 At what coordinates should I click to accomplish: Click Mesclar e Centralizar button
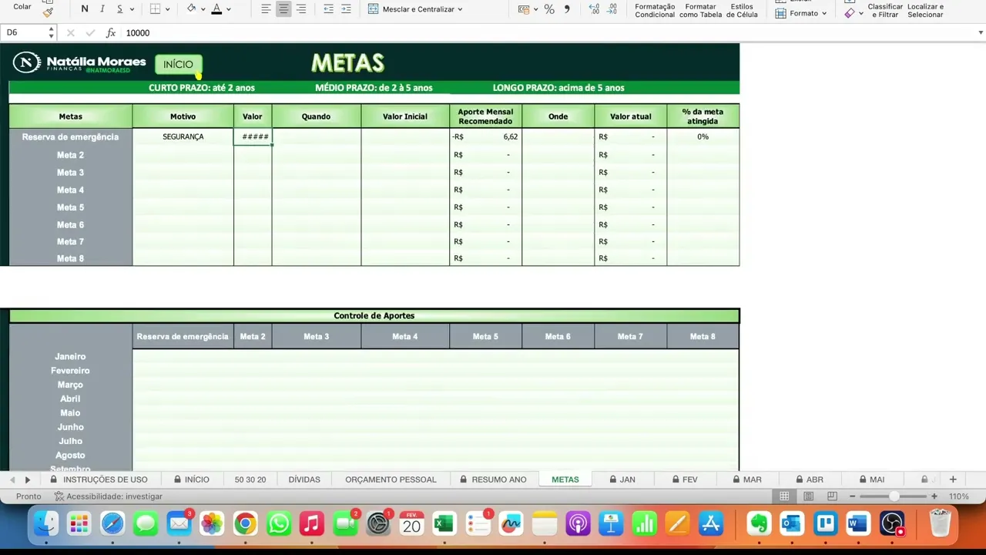pos(414,9)
